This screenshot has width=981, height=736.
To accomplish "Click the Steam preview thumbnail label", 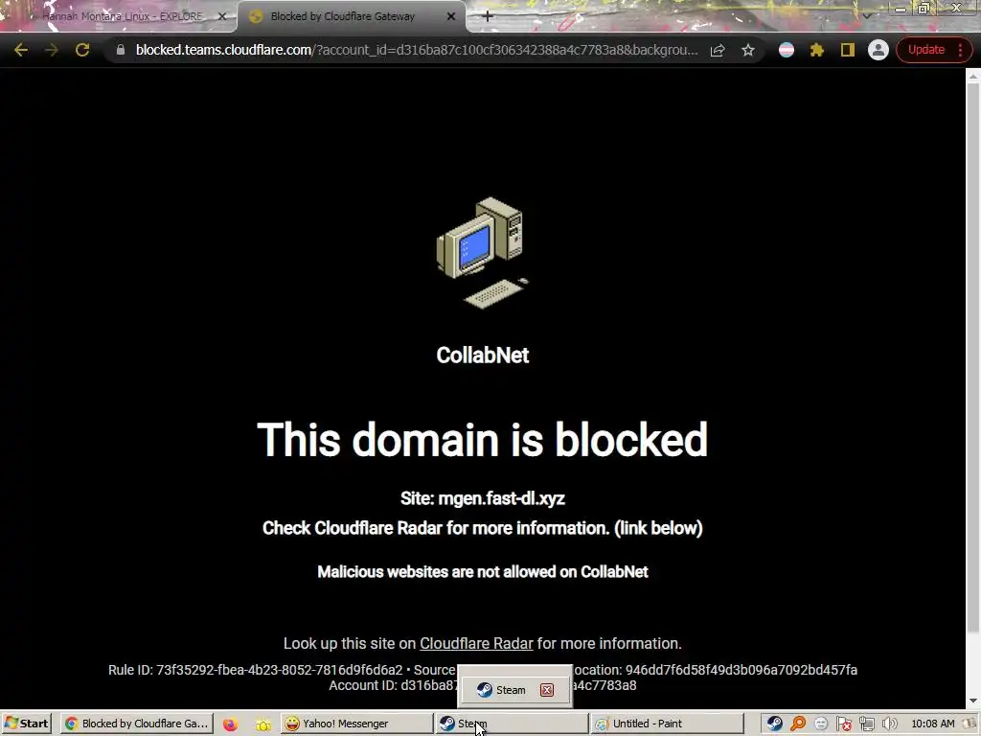I will coord(511,690).
